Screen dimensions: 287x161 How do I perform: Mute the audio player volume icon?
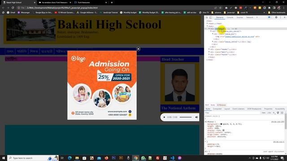click(x=196, y=117)
